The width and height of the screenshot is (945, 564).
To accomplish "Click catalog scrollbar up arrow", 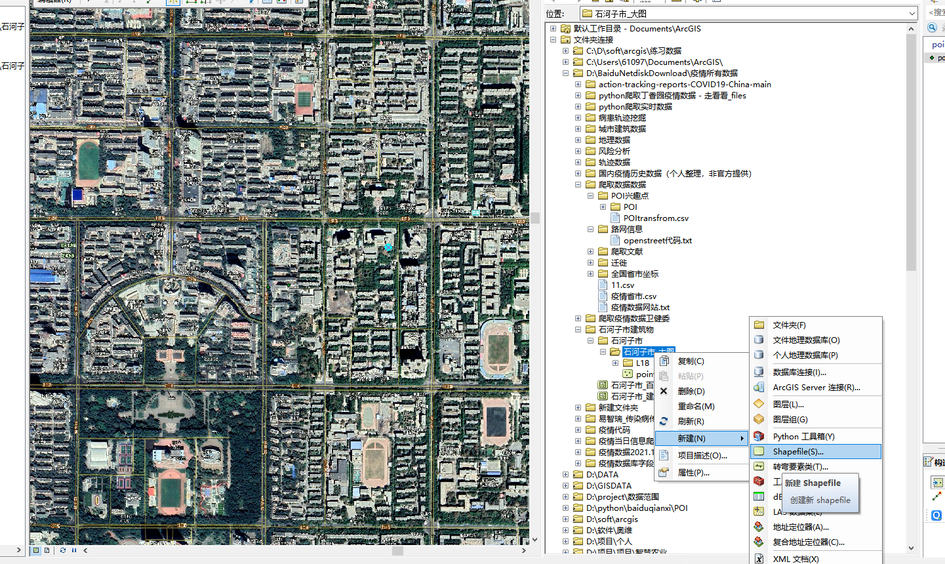I will [912, 28].
